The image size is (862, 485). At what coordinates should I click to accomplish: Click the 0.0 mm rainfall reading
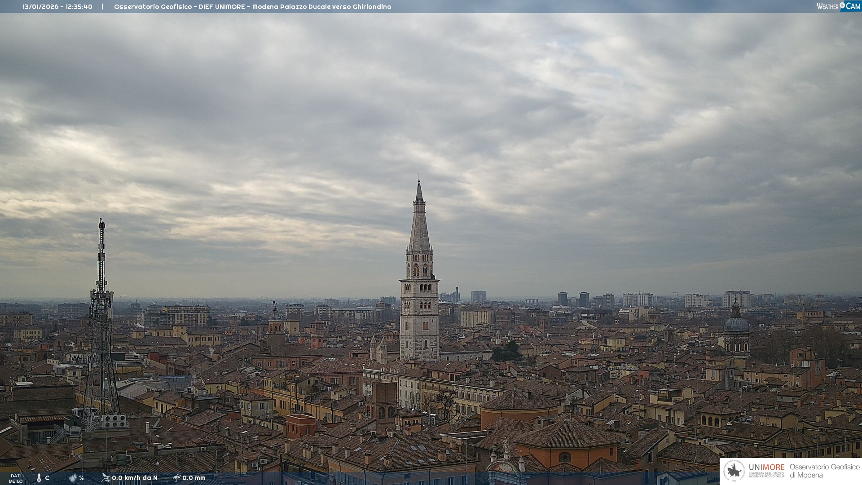[x=194, y=478]
